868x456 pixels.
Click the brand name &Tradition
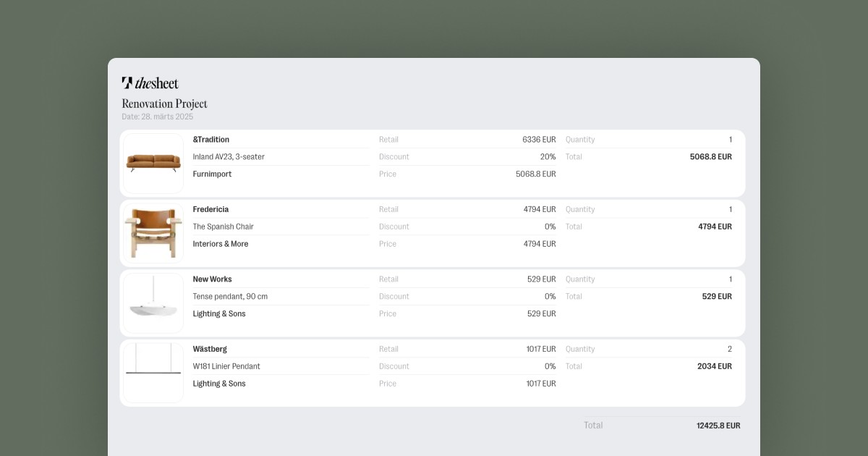click(211, 140)
